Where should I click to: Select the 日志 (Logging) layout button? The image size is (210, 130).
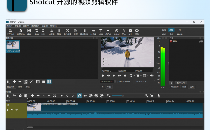tap(164, 30)
